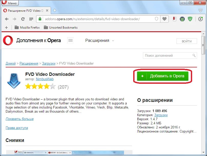Image resolution: width=207 pixels, height=156 pixels.
Task: Click the ВОЙТИ sign-in button
Action: [x=187, y=41]
